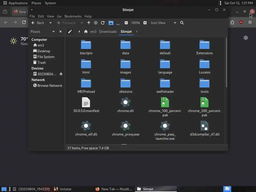
Task: Open the 20230804 device in sidebar
Action: click(45, 74)
